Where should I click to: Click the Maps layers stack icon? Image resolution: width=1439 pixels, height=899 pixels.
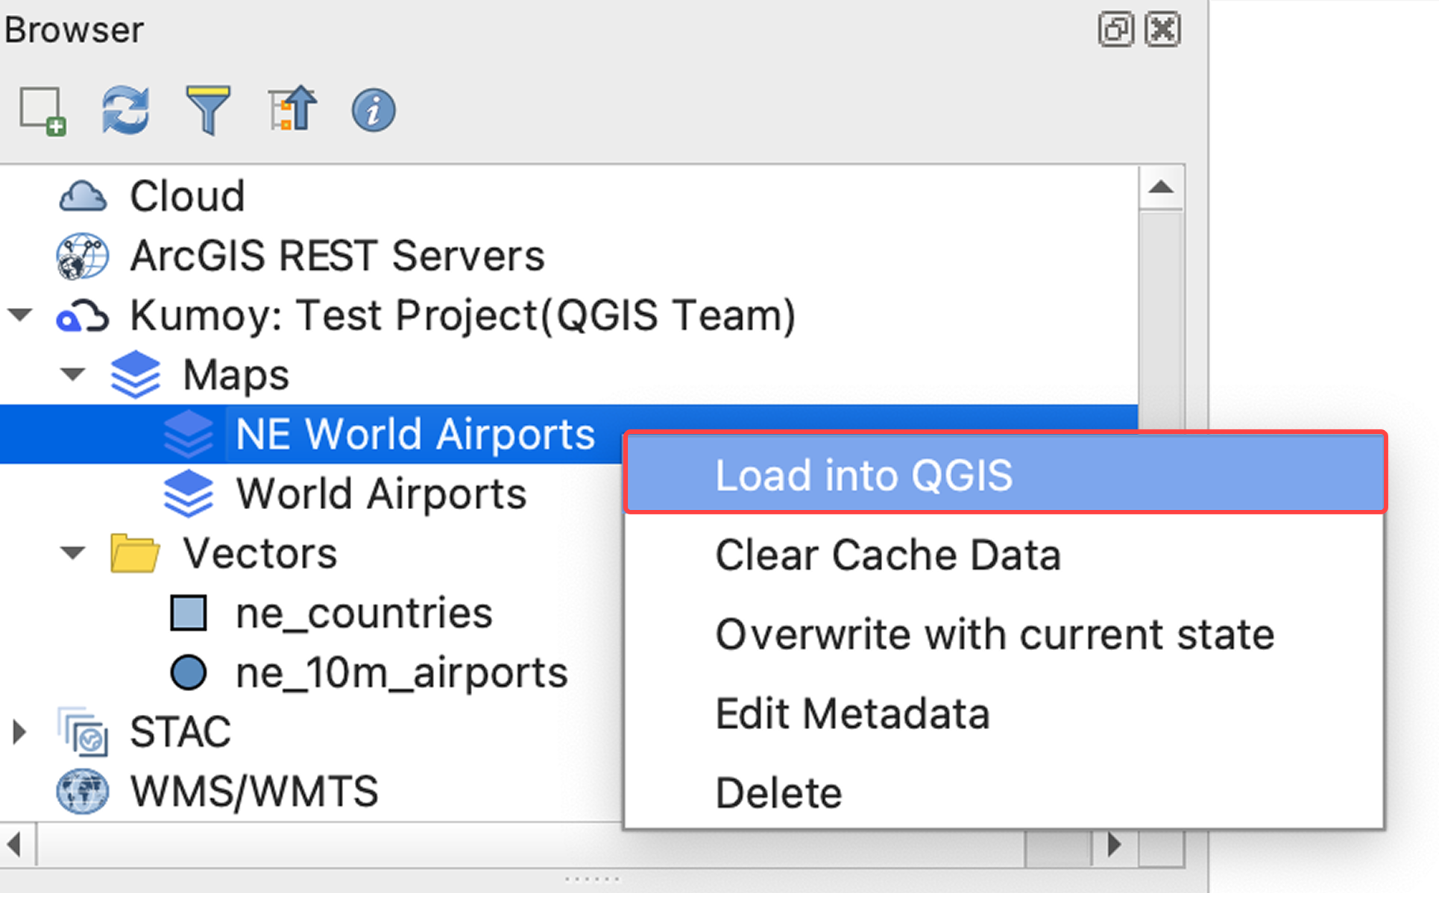136,375
